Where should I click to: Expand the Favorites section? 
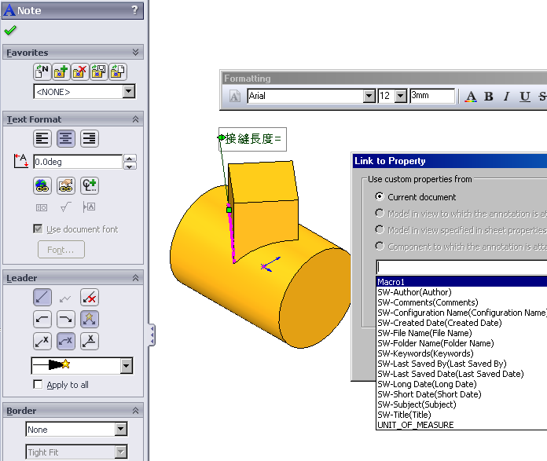click(x=136, y=53)
